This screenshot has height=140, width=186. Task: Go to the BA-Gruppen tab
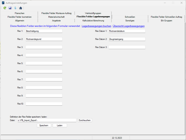pos(166,20)
